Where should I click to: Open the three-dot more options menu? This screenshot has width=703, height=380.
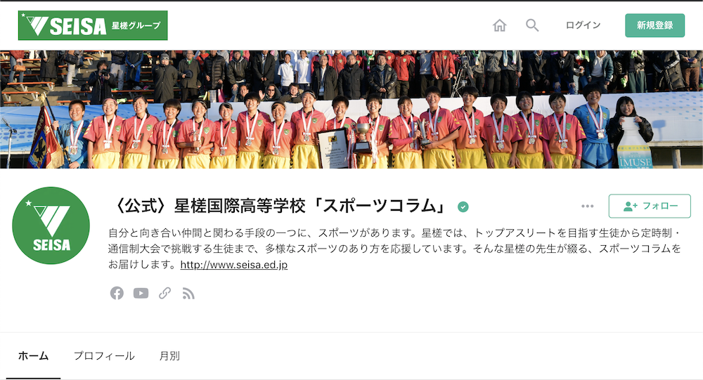point(587,206)
